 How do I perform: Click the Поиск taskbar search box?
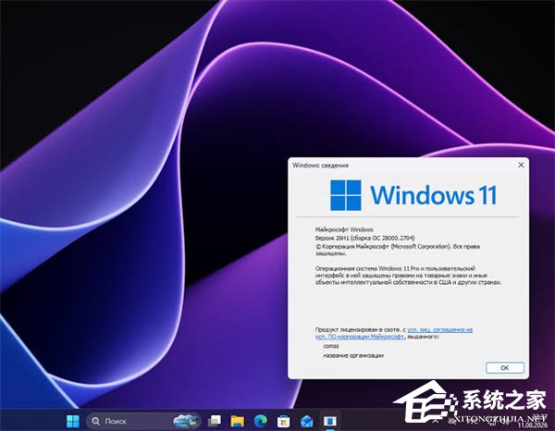click(143, 421)
